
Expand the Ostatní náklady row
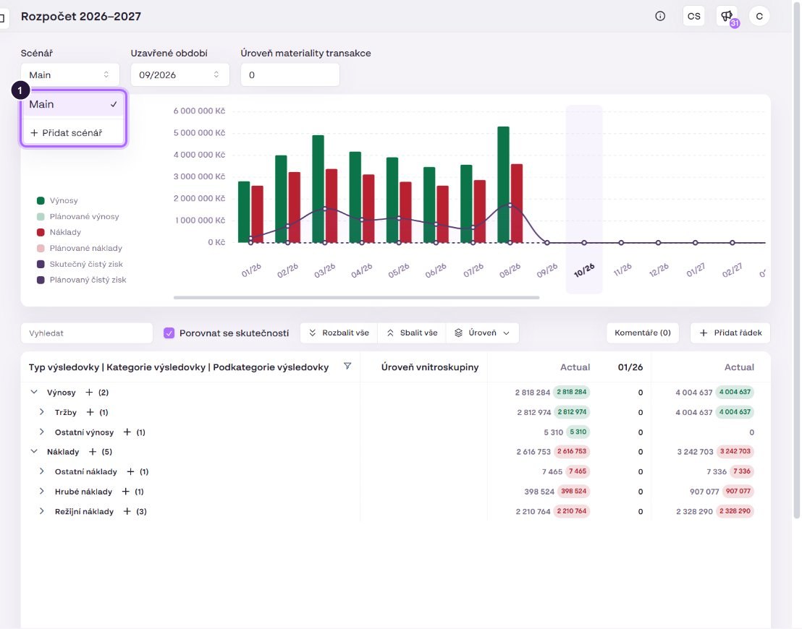(x=42, y=471)
